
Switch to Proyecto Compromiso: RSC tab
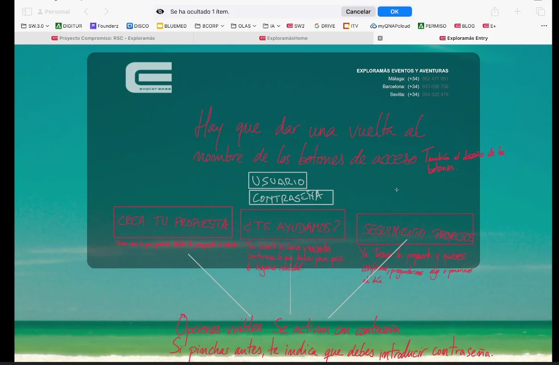pyautogui.click(x=103, y=38)
